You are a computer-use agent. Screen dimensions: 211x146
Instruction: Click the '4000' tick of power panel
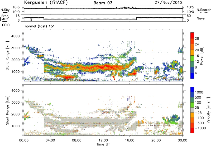click(16, 36)
